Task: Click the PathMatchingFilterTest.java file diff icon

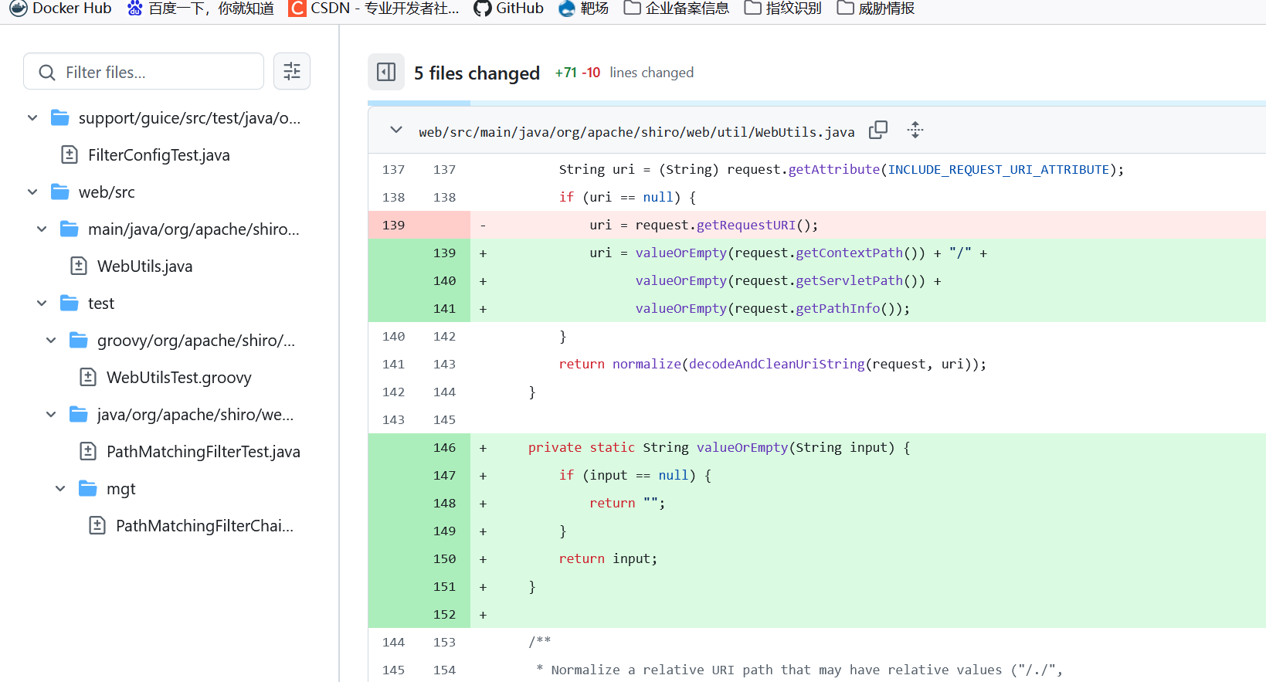Action: click(88, 451)
